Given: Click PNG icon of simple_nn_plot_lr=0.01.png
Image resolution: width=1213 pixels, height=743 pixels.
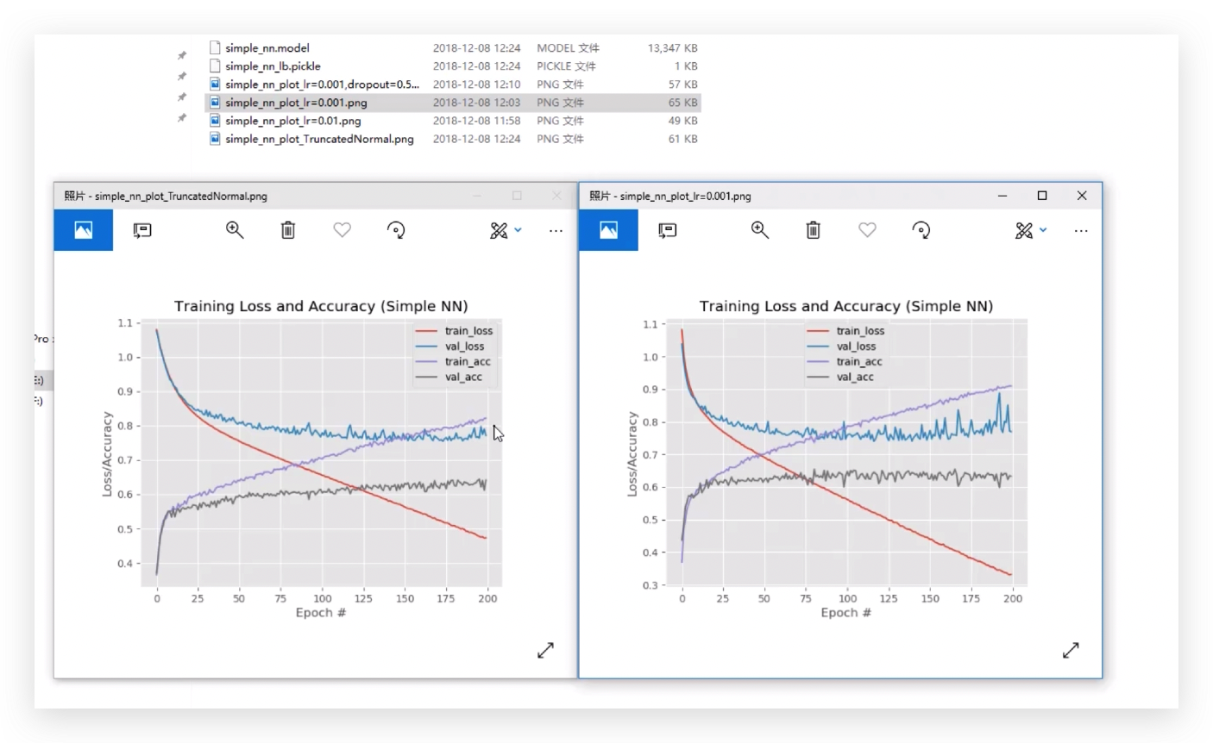Looking at the screenshot, I should tap(216, 121).
